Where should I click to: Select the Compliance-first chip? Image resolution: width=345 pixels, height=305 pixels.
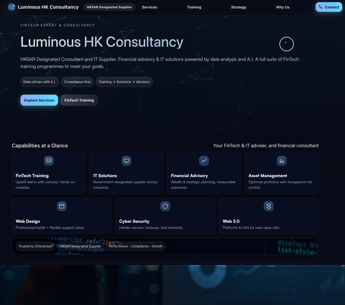tap(77, 82)
